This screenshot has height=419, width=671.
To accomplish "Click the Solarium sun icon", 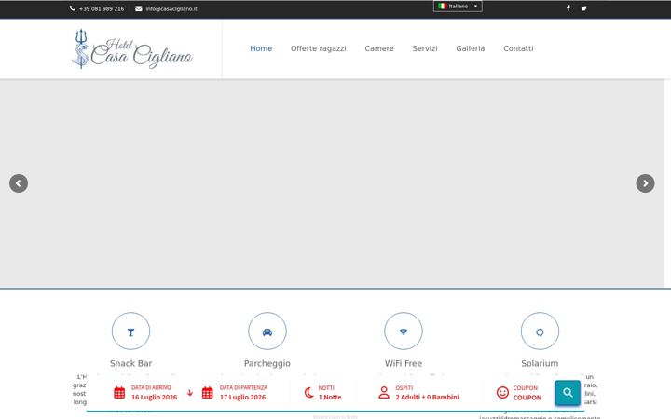I will tap(540, 331).
